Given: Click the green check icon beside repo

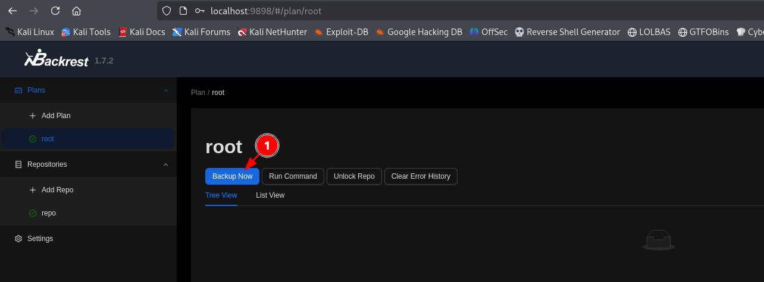Looking at the screenshot, I should coord(33,213).
